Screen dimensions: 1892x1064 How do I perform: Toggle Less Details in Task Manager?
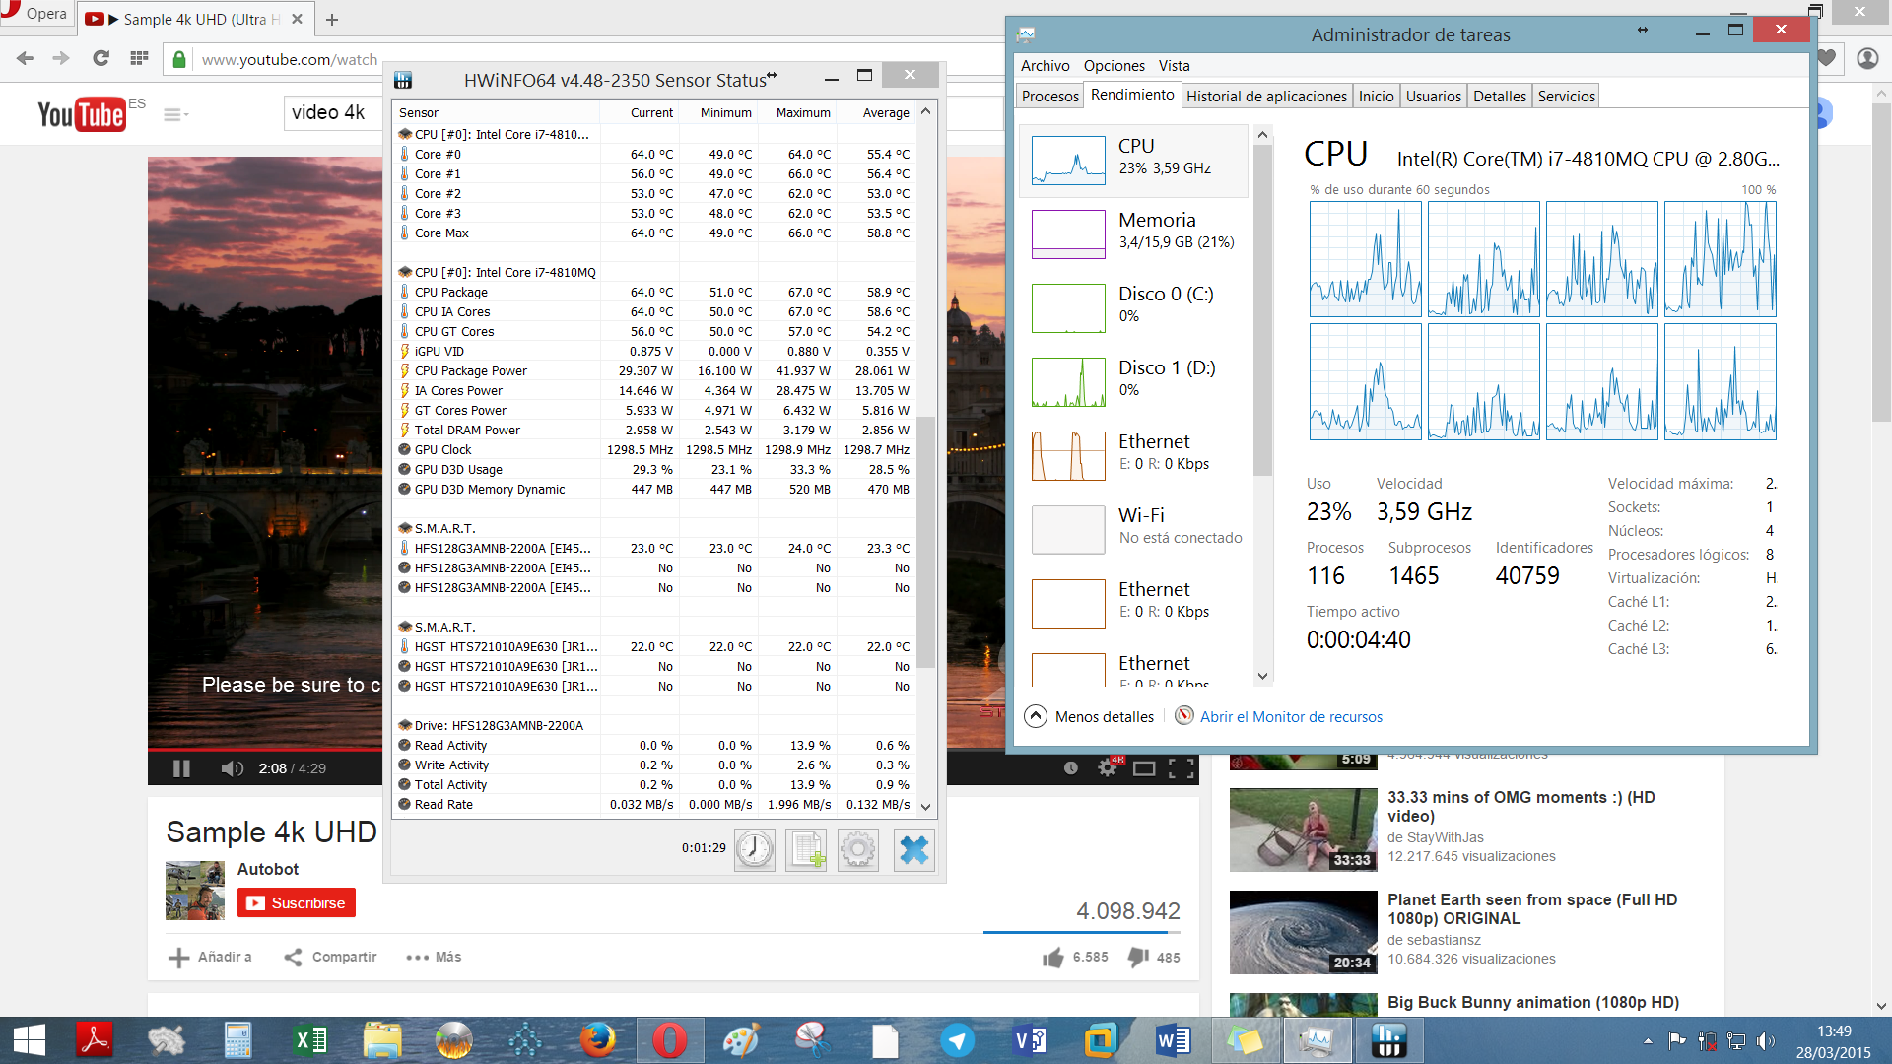pyautogui.click(x=1089, y=716)
